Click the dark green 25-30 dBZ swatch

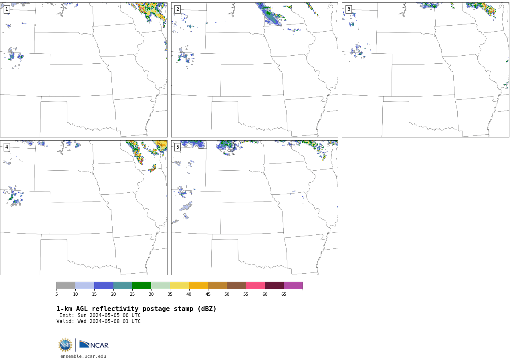click(x=142, y=286)
